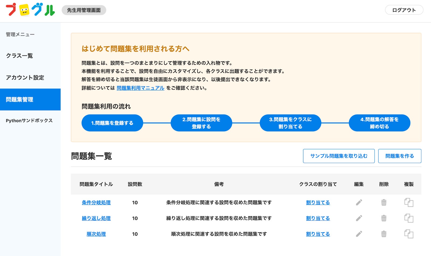Screen dimensions: 431x256
Task: Click step 3.問題集をクラスに割り当てる
Action: click(290, 123)
